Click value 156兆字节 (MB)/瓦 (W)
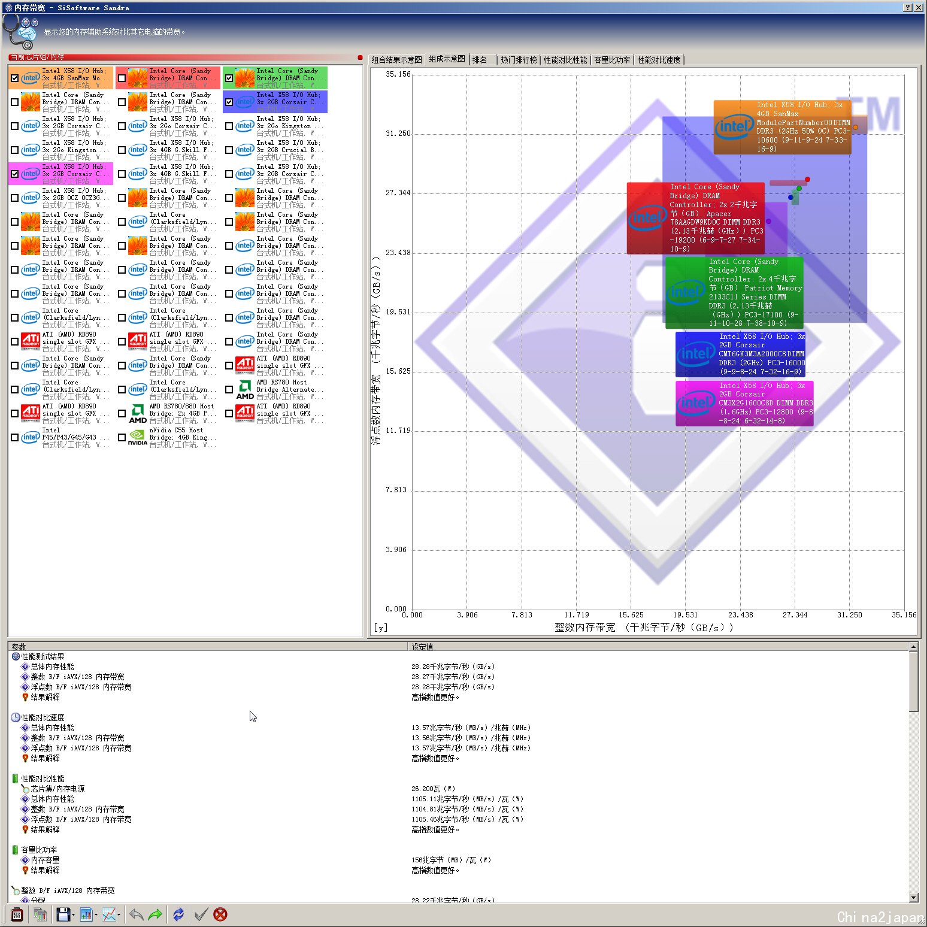This screenshot has width=927, height=927. 451,860
